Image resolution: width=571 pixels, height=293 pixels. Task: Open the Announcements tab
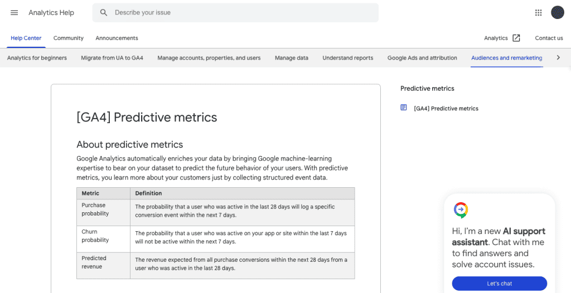pyautogui.click(x=117, y=38)
